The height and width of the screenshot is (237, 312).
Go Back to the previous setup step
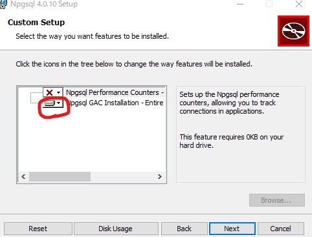coord(184,229)
